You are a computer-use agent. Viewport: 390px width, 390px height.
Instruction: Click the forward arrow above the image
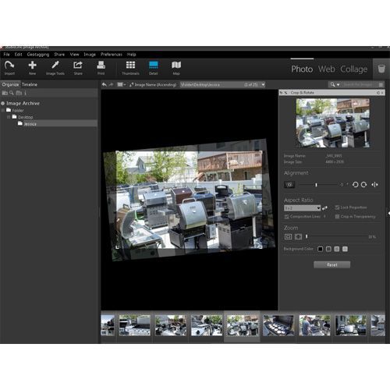tap(111, 84)
